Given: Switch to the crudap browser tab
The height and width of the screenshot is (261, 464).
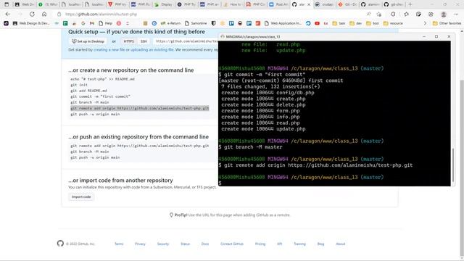Looking at the screenshot, I should pos(324,4).
